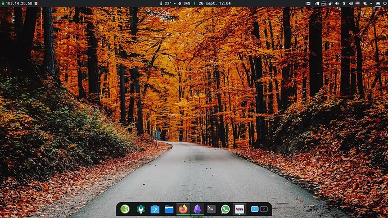Open Telegram from the system tray

(x=317, y=3)
